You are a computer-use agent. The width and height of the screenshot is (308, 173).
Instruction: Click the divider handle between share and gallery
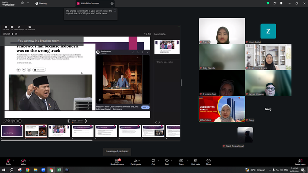(181, 83)
